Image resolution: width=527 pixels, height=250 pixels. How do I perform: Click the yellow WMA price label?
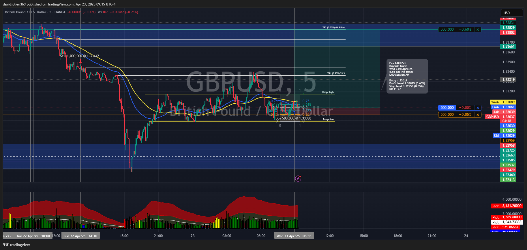pos(503,102)
